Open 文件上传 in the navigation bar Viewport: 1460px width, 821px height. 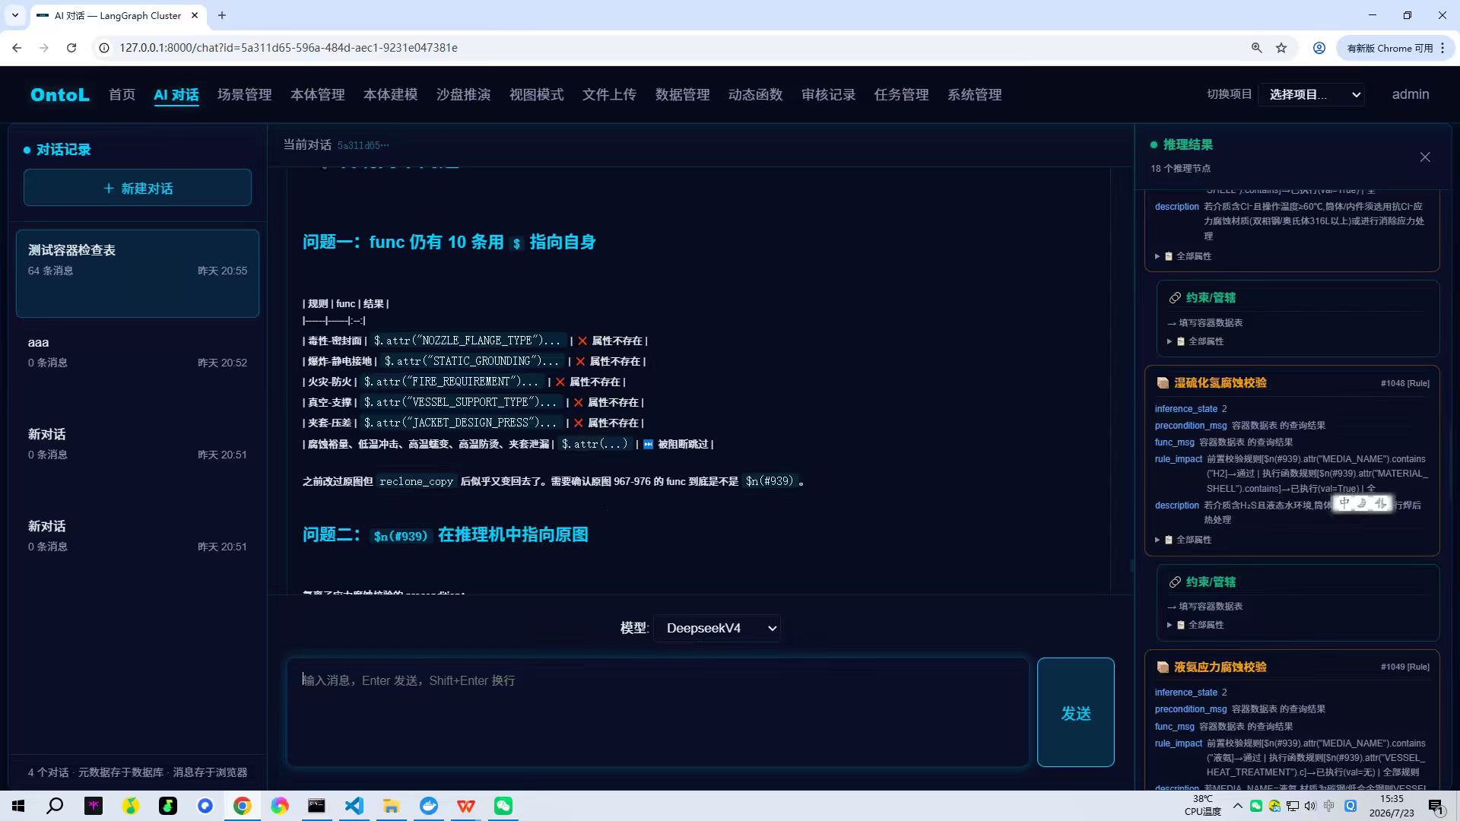coord(610,94)
